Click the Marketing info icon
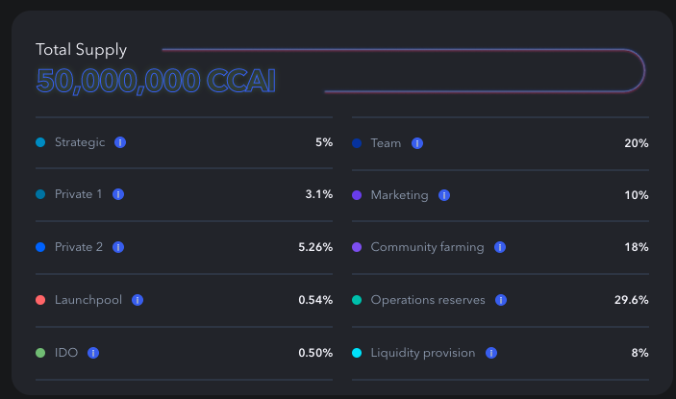This screenshot has height=399, width=676. point(444,195)
